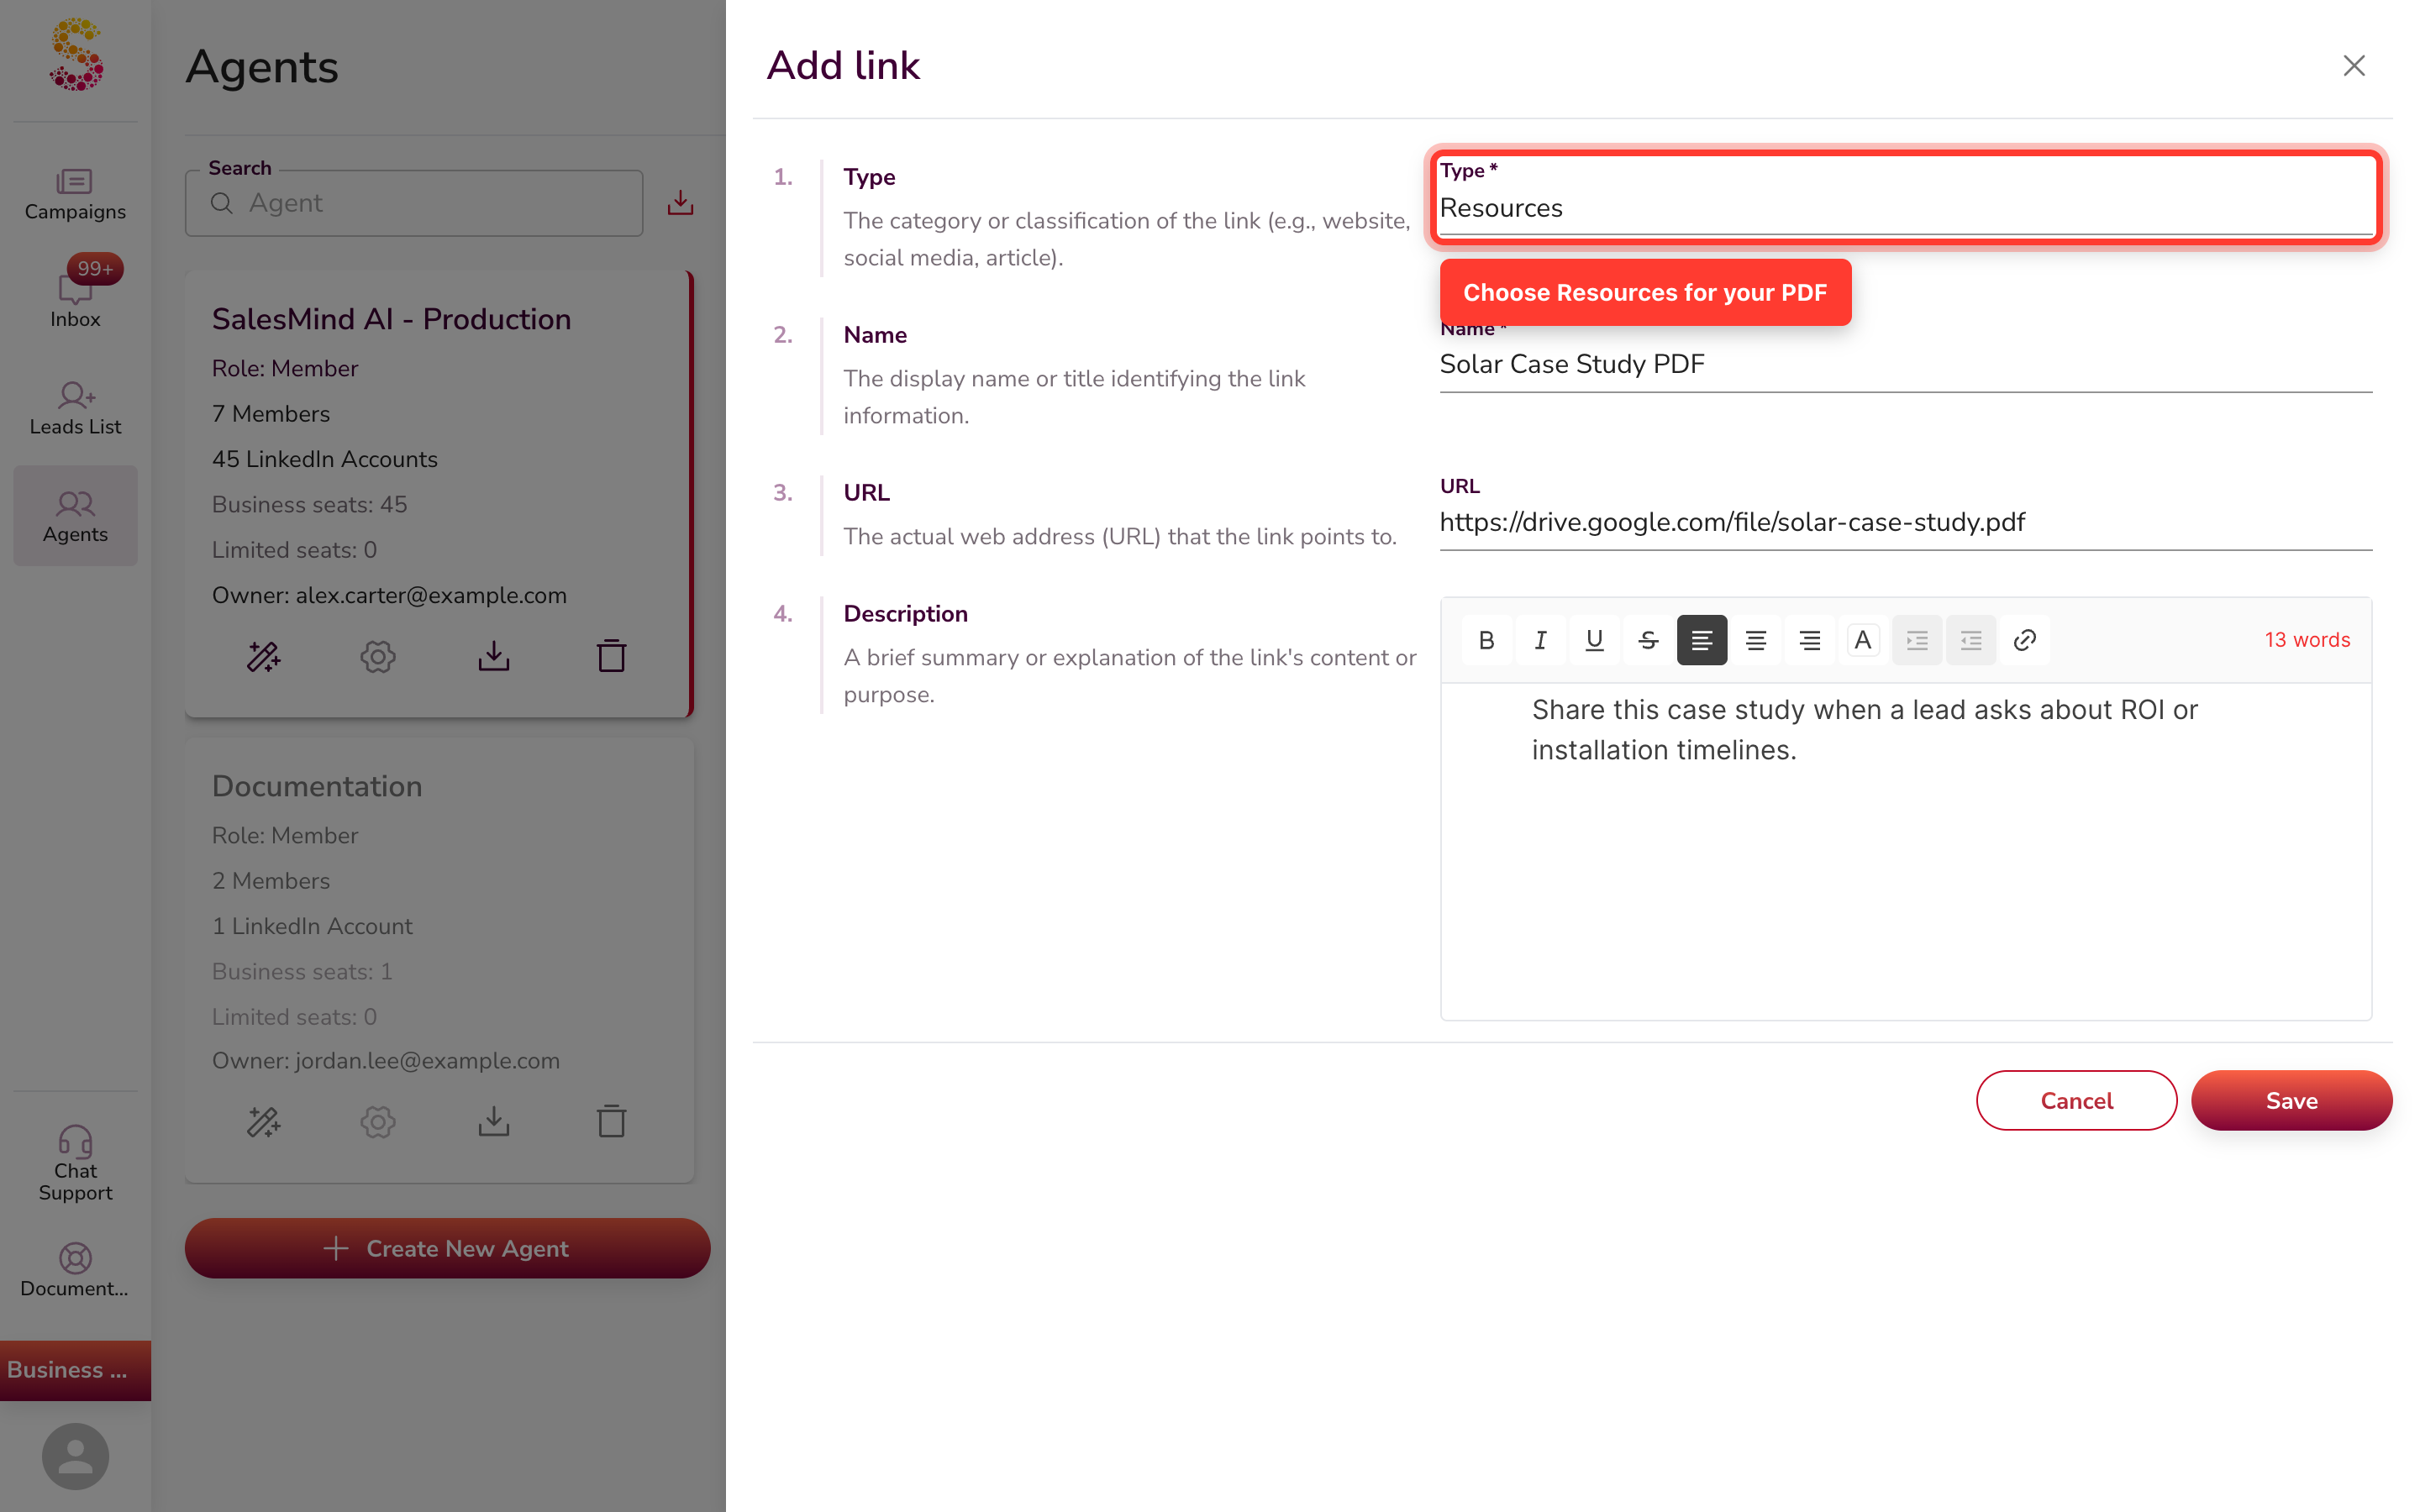Click Create New Agent button

(x=447, y=1248)
